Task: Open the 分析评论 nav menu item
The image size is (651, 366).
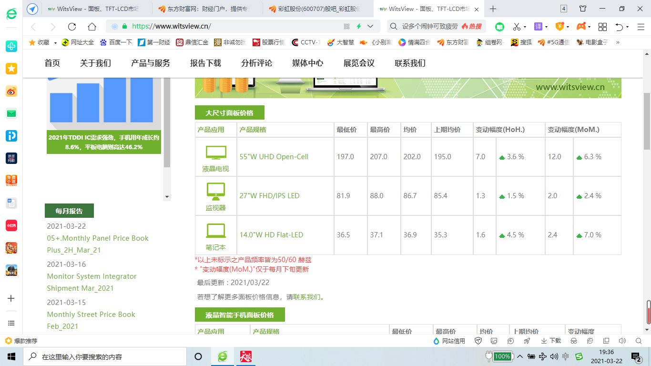Action: click(x=257, y=63)
